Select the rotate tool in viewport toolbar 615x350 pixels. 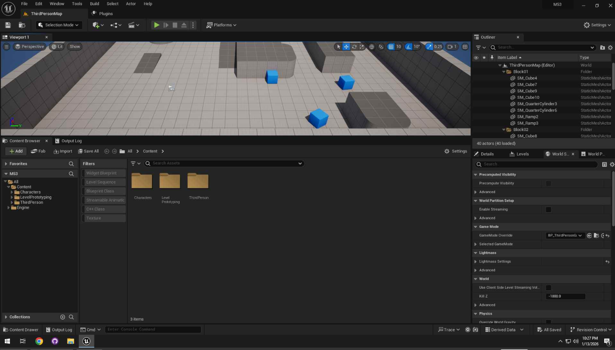(x=354, y=47)
